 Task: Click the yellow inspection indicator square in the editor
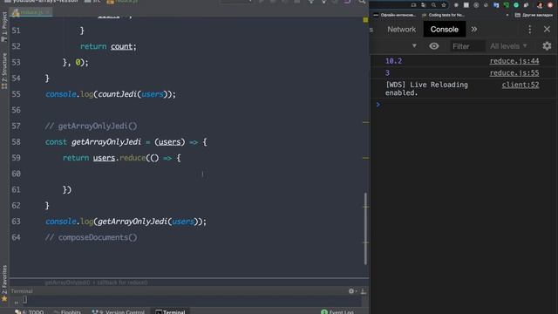365,20
